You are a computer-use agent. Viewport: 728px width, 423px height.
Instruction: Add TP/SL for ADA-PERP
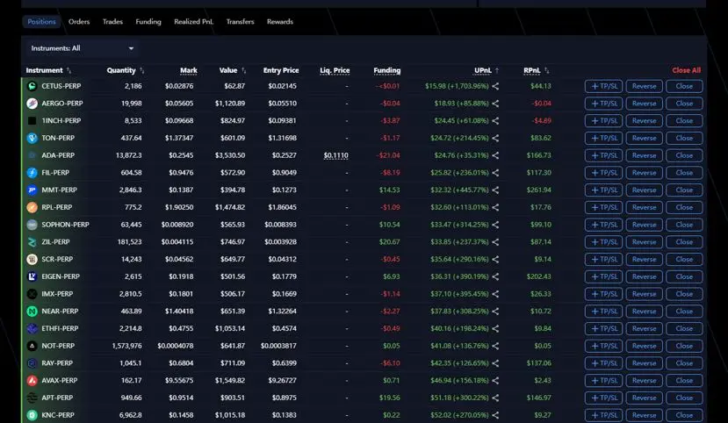pos(603,155)
